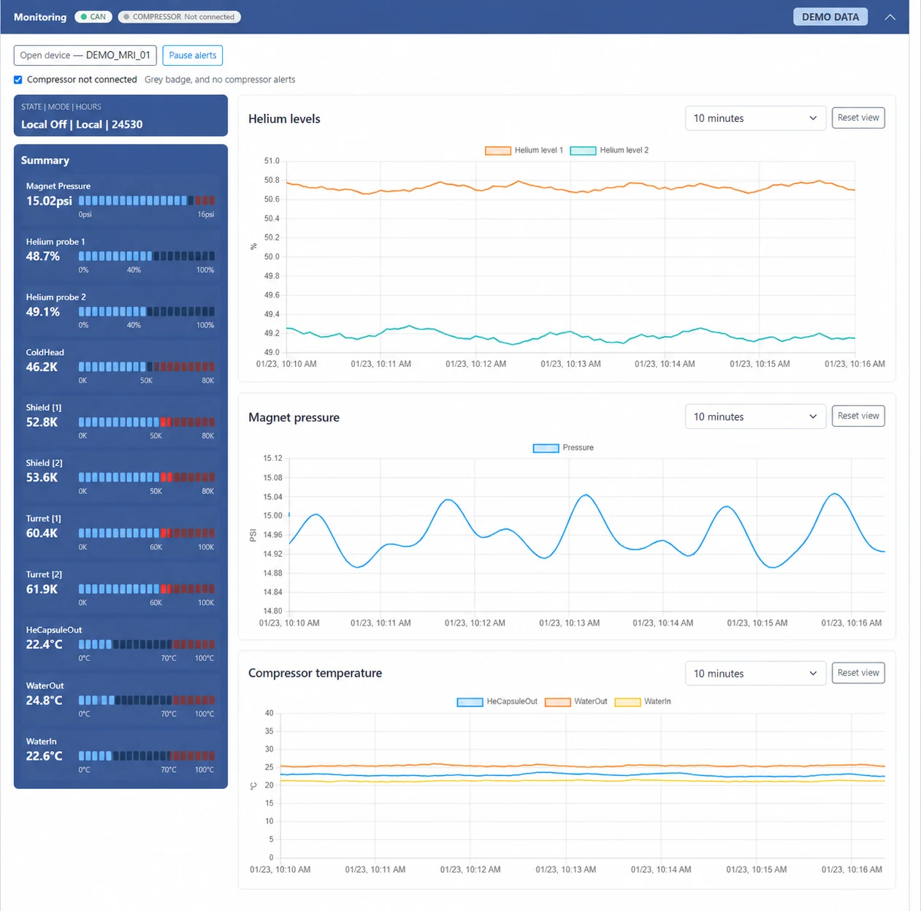Reset view of Compressor temperature chart
921x911 pixels.
pos(858,673)
